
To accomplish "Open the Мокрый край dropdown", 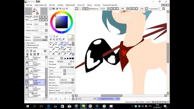I will pyautogui.click(x=46, y=30).
